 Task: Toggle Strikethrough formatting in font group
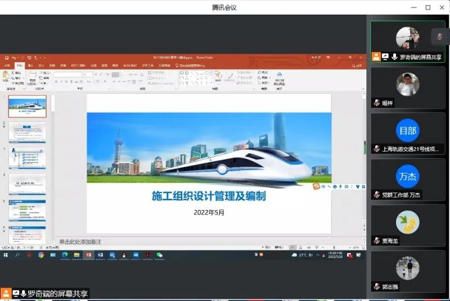pyautogui.click(x=76, y=82)
